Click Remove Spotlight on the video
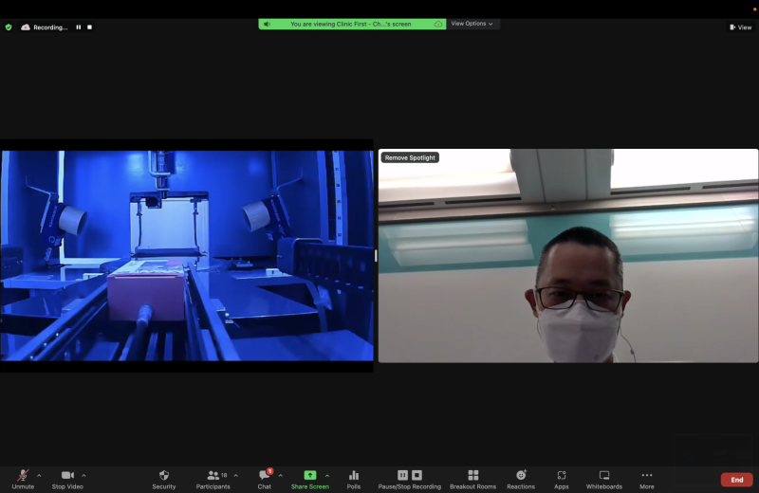The width and height of the screenshot is (759, 493). [x=410, y=157]
